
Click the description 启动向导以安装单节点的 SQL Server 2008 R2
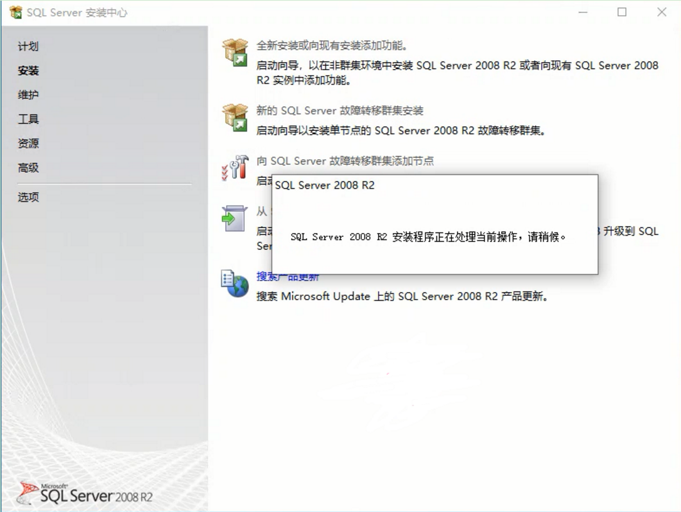401,130
